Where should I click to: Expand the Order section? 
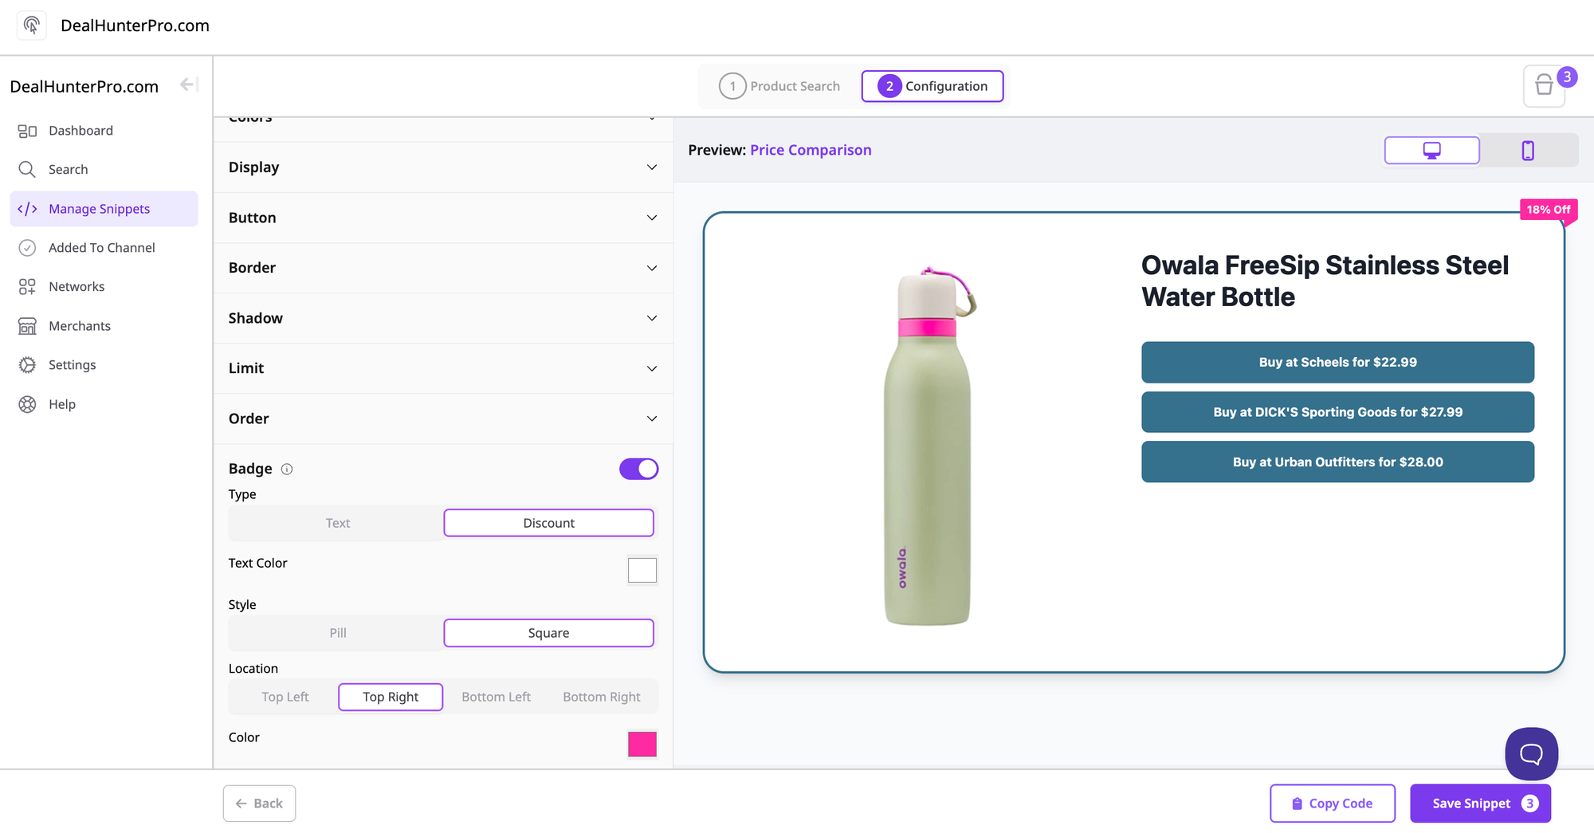click(x=443, y=418)
